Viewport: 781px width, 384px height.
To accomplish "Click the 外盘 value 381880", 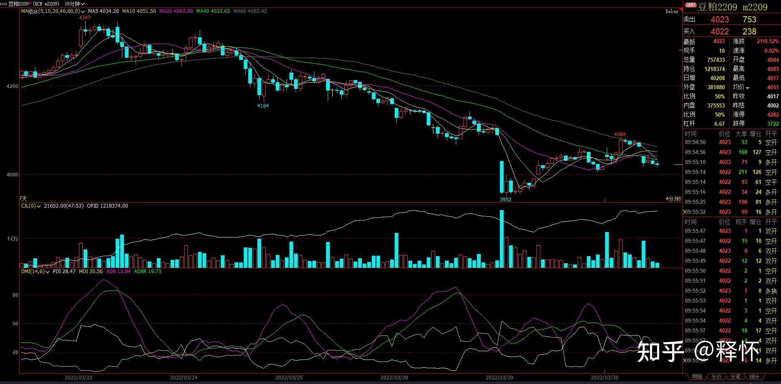I will 716,88.
